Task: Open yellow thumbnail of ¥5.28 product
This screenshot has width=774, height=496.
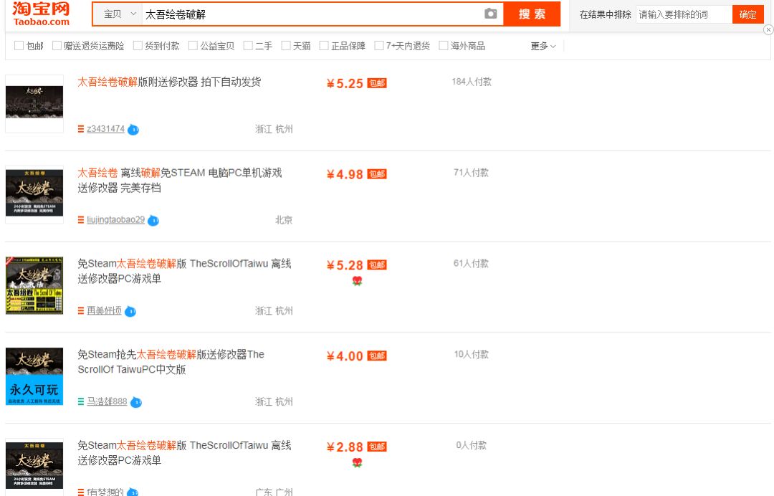Action: point(34,285)
